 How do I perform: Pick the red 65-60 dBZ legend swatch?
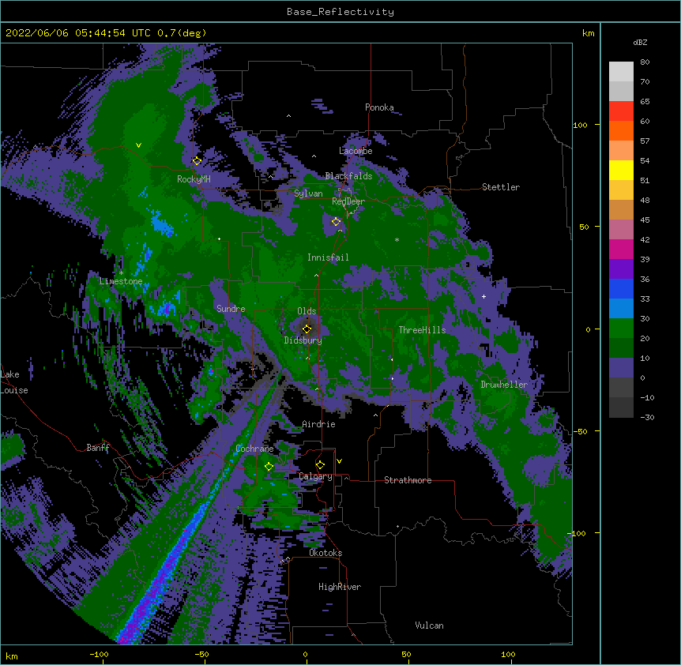point(621,111)
